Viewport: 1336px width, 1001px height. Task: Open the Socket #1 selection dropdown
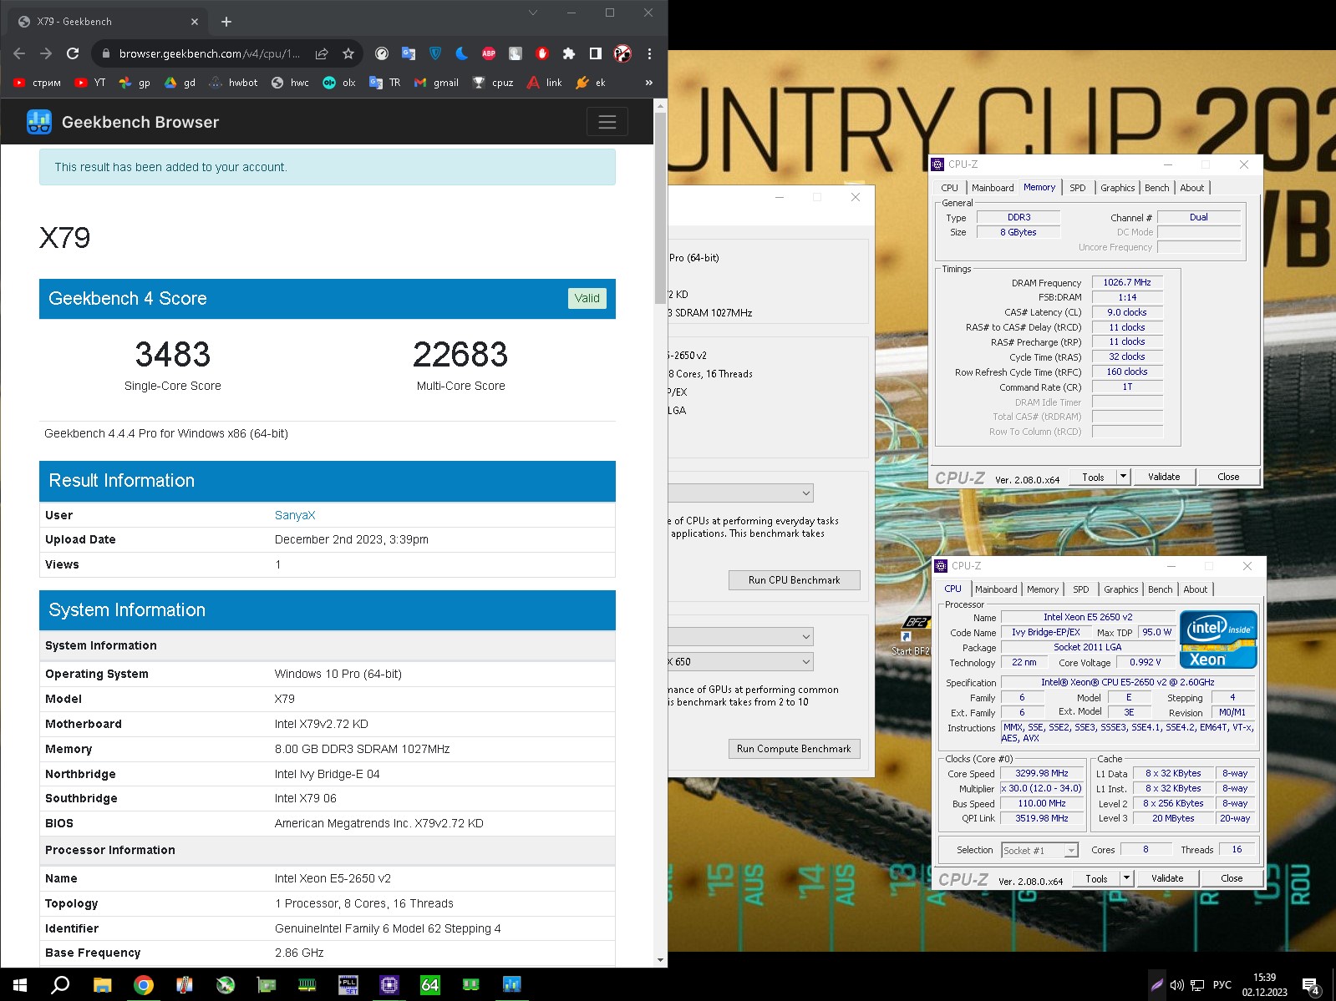[x=1040, y=850]
